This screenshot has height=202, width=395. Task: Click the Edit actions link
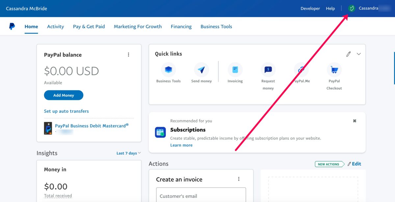355,164
